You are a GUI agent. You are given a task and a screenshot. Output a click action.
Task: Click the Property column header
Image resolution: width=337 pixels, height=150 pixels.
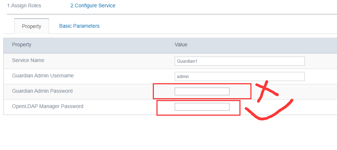[x=22, y=45]
